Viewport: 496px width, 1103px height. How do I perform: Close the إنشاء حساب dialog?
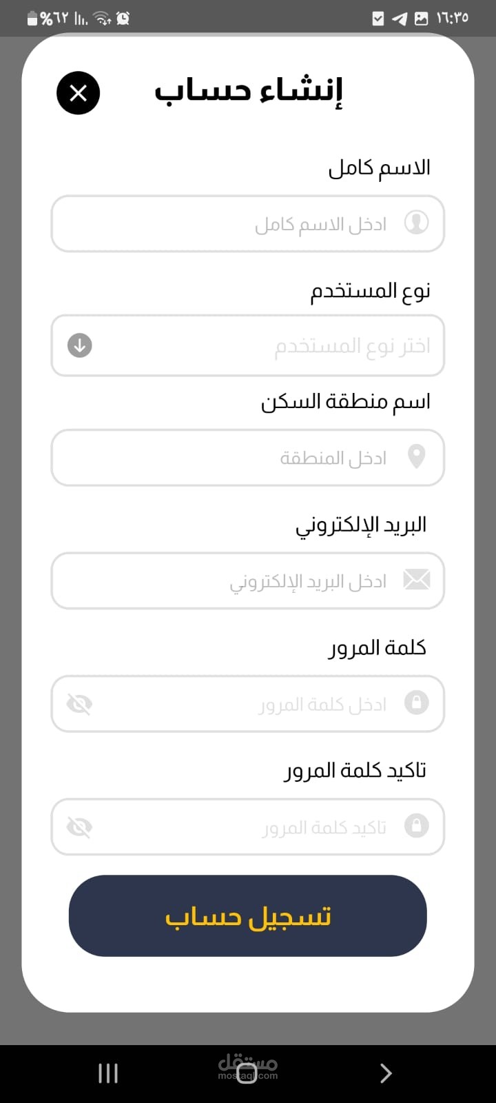click(x=78, y=93)
